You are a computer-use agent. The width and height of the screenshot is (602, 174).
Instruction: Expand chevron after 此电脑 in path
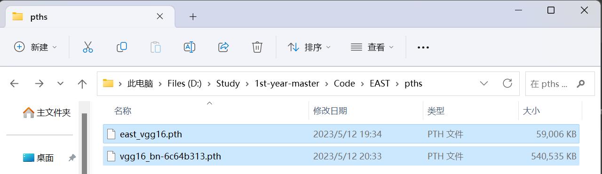(x=160, y=84)
